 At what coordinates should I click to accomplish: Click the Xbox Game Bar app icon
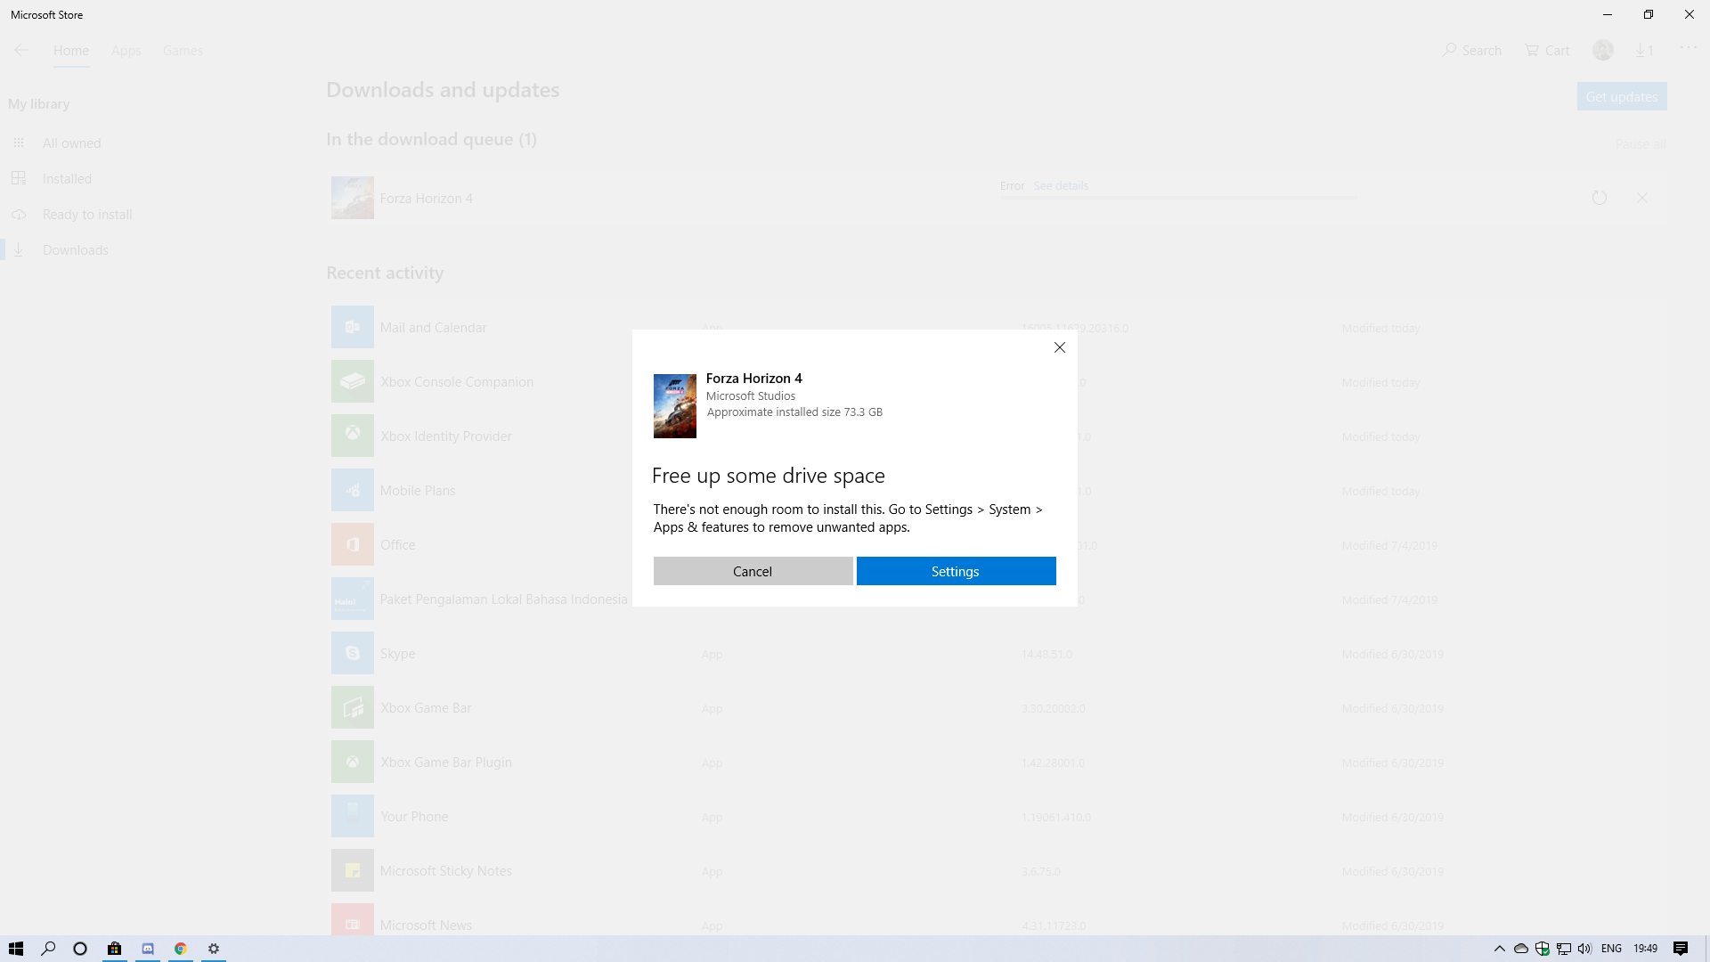tap(353, 707)
